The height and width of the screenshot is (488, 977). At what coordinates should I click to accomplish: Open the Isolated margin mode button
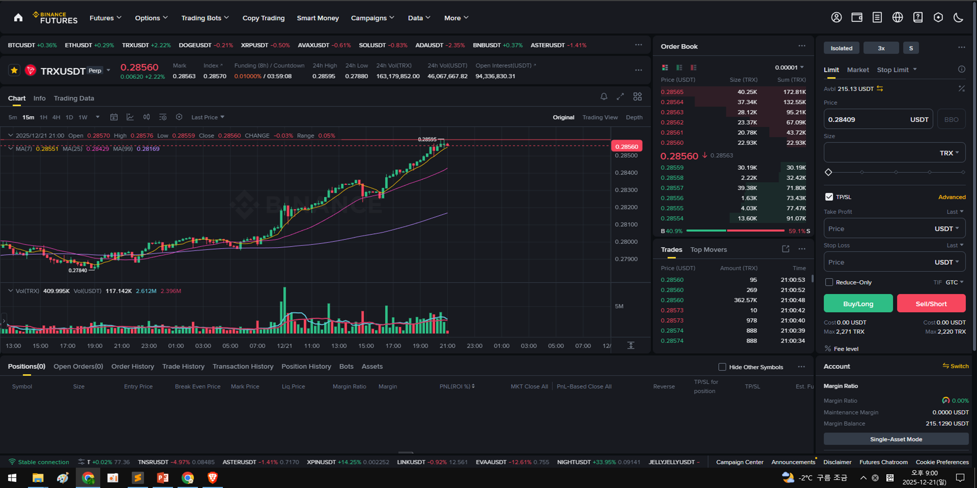[841, 48]
